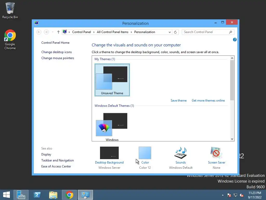
Task: Open the taskbar clock showing 11:23 PM
Action: tap(255, 195)
